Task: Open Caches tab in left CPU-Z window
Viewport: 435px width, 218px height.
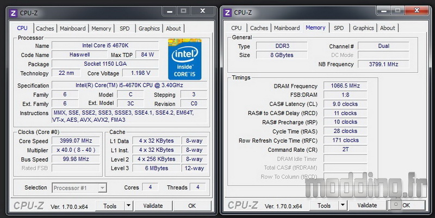Action: click(x=45, y=29)
